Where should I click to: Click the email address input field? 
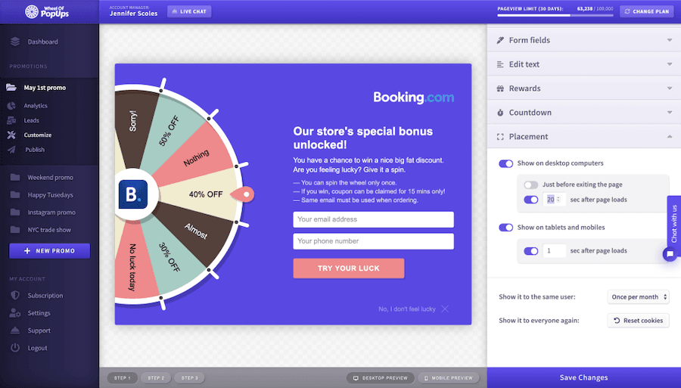[x=373, y=219]
